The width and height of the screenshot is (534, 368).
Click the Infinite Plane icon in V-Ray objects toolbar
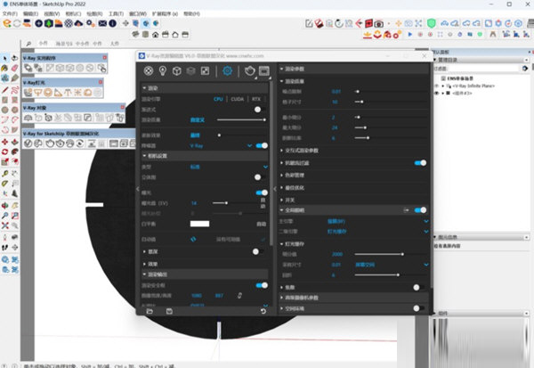pyautogui.click(x=28, y=118)
